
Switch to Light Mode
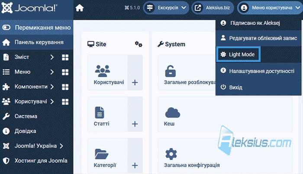(238, 54)
